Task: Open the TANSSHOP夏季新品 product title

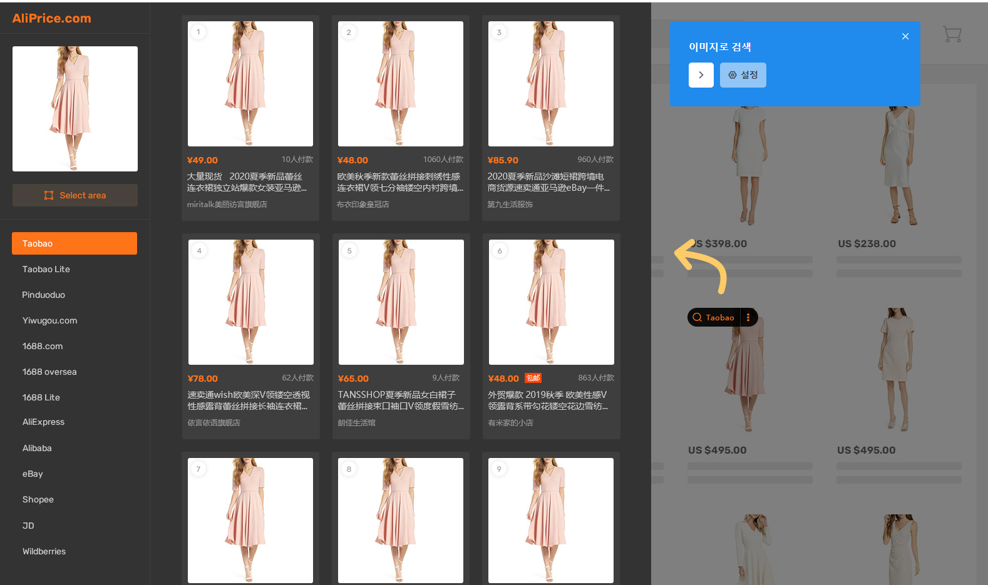Action: [x=401, y=400]
